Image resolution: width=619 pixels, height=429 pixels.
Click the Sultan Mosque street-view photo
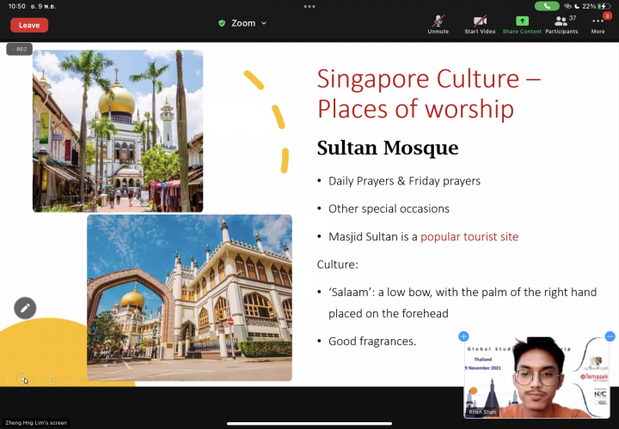click(x=118, y=130)
